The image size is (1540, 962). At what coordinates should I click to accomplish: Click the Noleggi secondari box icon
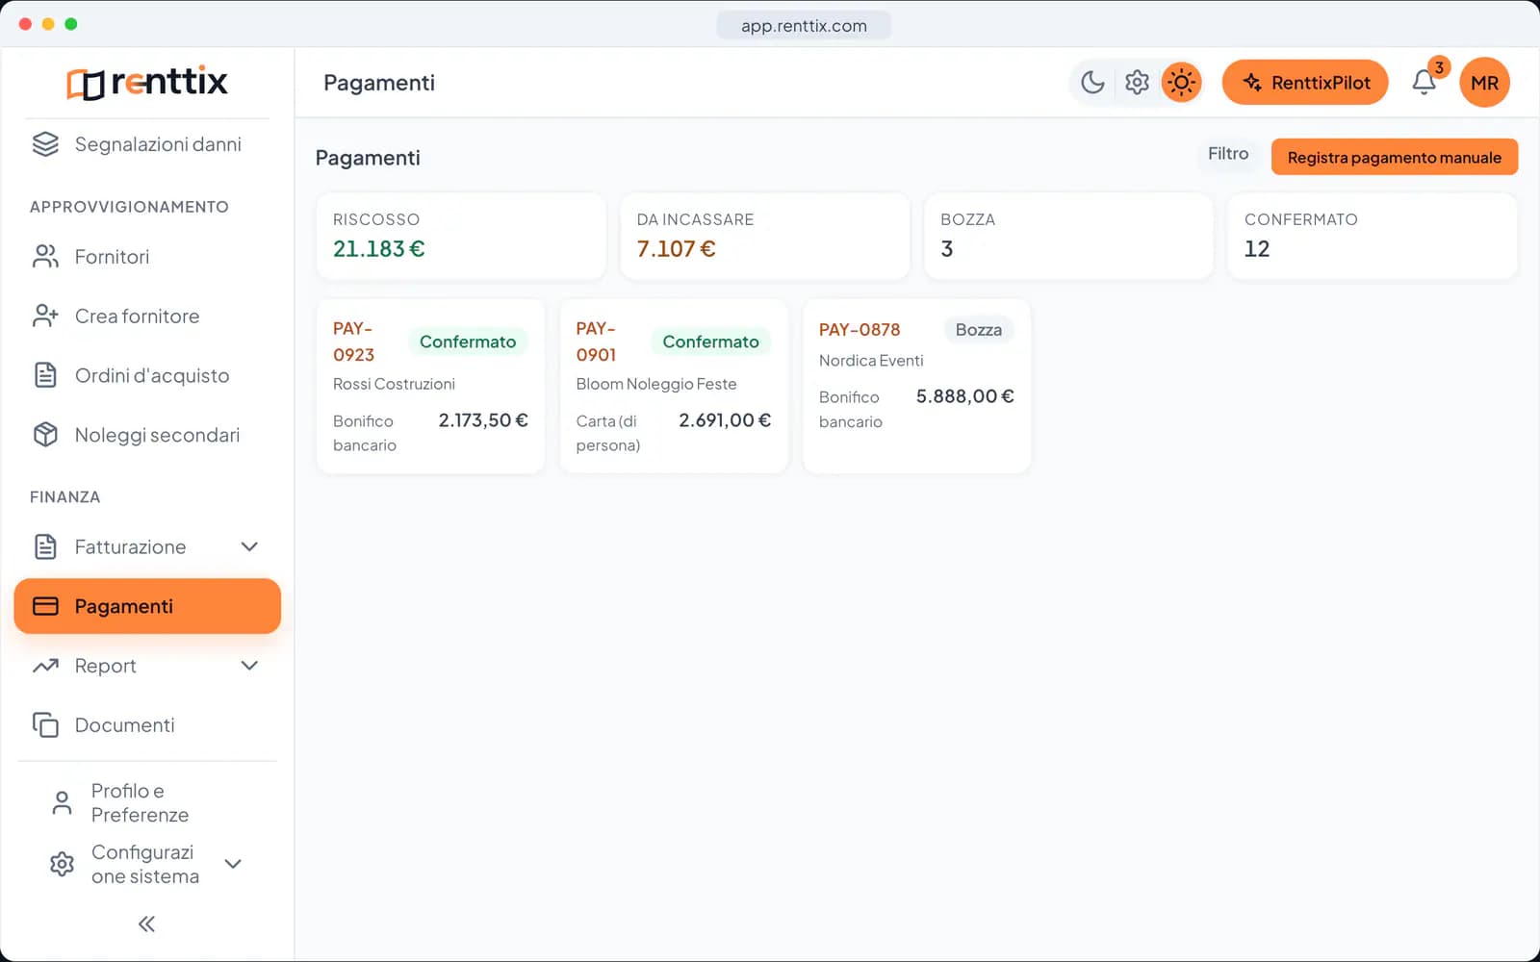tap(45, 435)
